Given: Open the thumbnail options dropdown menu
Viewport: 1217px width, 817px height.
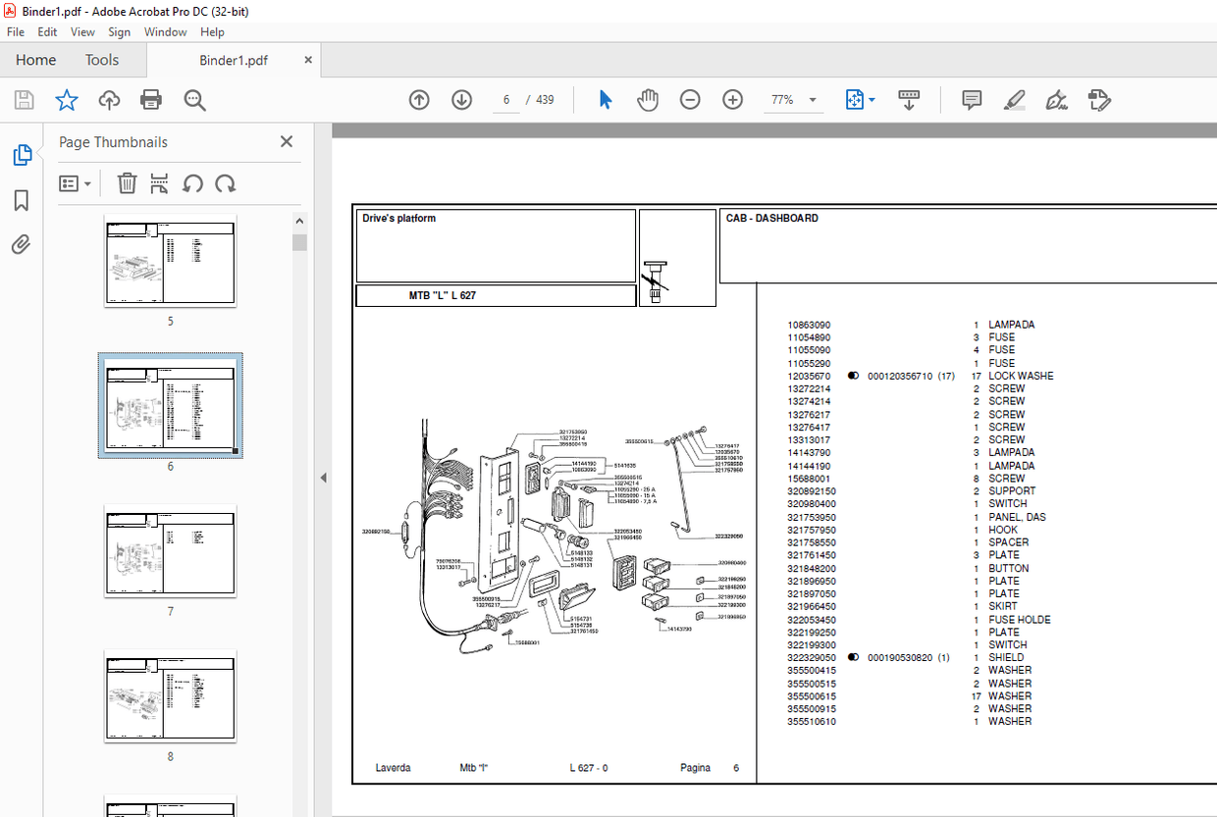Looking at the screenshot, I should 76,183.
